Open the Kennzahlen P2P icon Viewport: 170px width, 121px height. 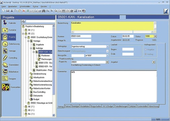point(5,87)
